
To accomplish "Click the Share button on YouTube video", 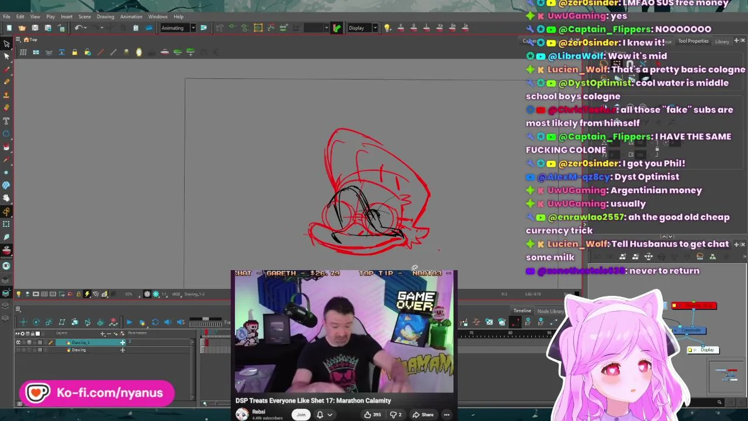I will tap(423, 415).
